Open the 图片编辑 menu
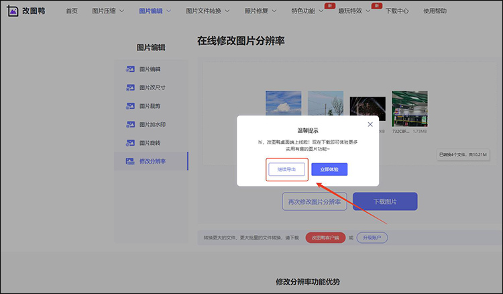 click(x=151, y=11)
